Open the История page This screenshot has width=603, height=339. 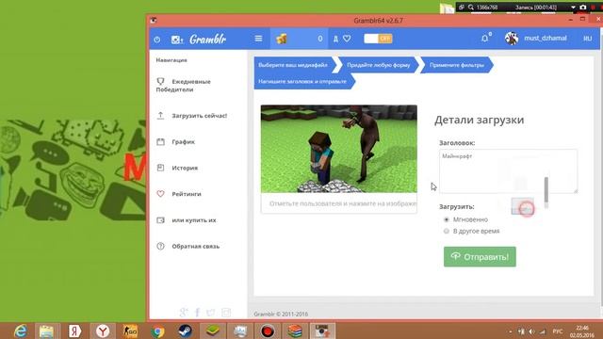[177, 168]
